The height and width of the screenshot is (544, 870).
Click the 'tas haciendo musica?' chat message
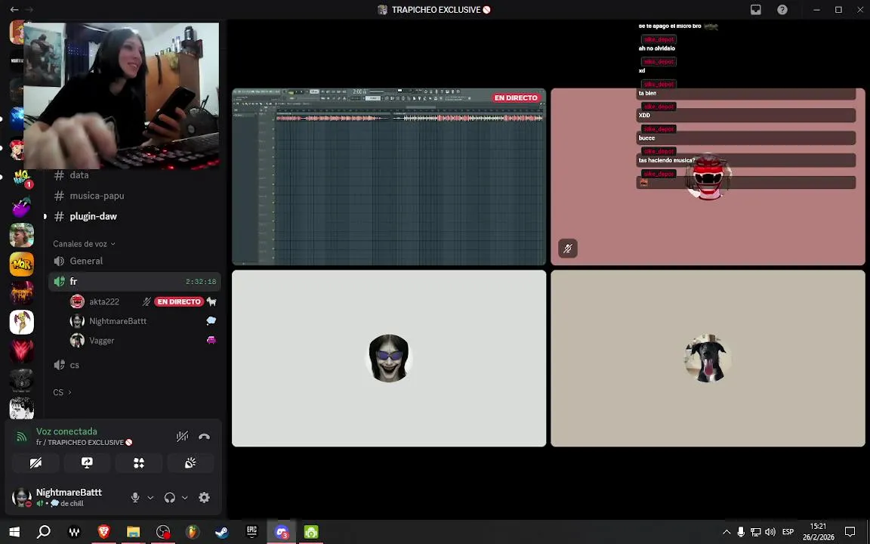coord(666,160)
